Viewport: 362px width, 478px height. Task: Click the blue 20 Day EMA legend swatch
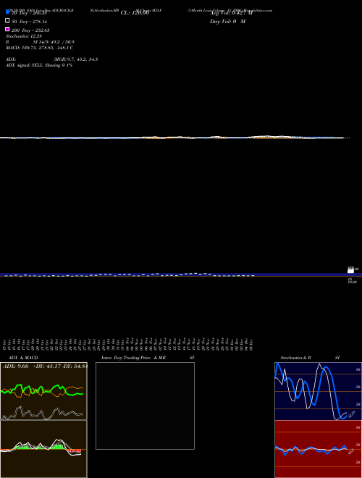click(x=7, y=12)
